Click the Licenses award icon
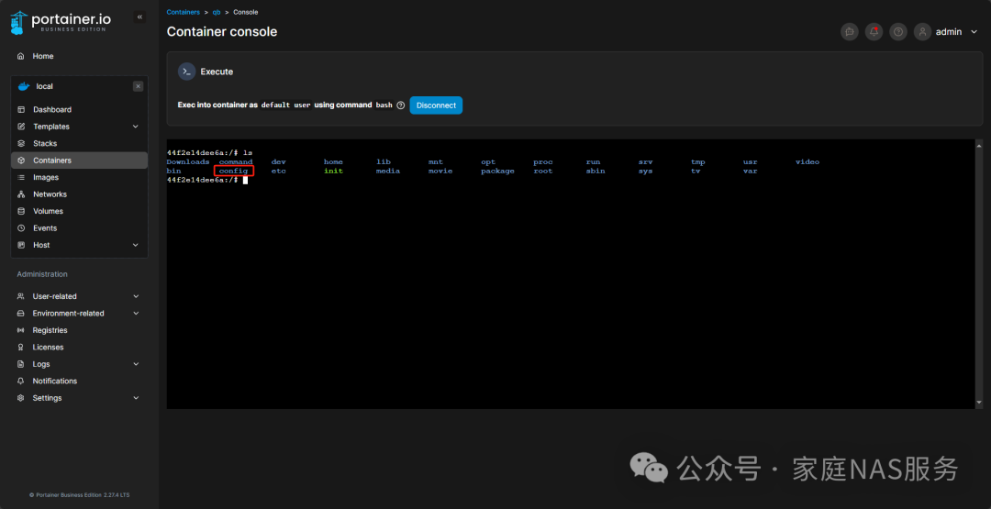This screenshot has height=509, width=991. pos(20,348)
